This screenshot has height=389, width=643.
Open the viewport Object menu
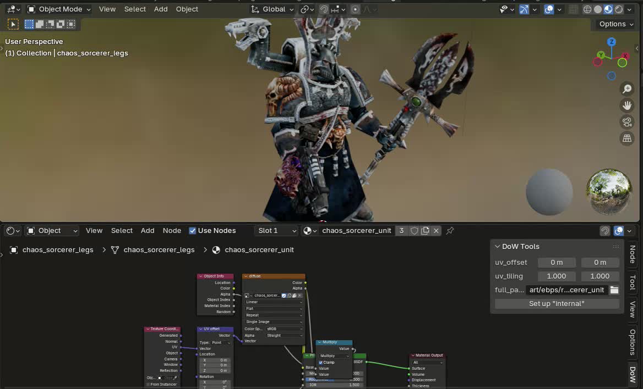coord(187,9)
